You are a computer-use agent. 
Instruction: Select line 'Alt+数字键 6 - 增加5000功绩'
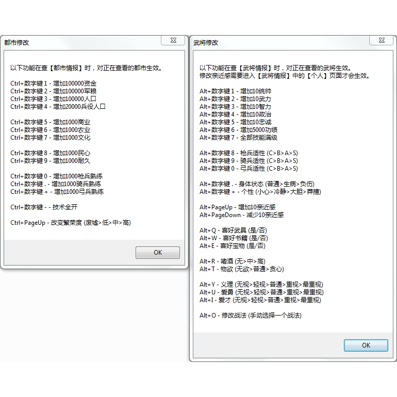click(x=238, y=130)
